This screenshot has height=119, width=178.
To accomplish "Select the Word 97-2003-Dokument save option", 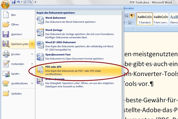I will [x=79, y=46].
